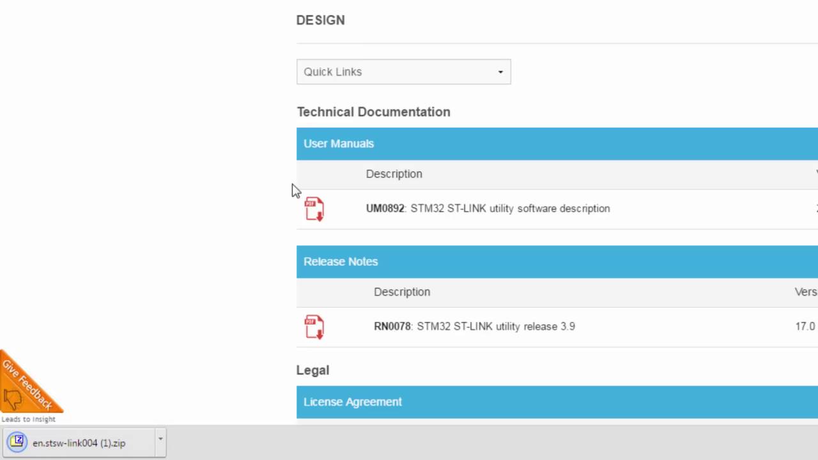Click the version value 17.0
818x460 pixels.
tap(805, 326)
